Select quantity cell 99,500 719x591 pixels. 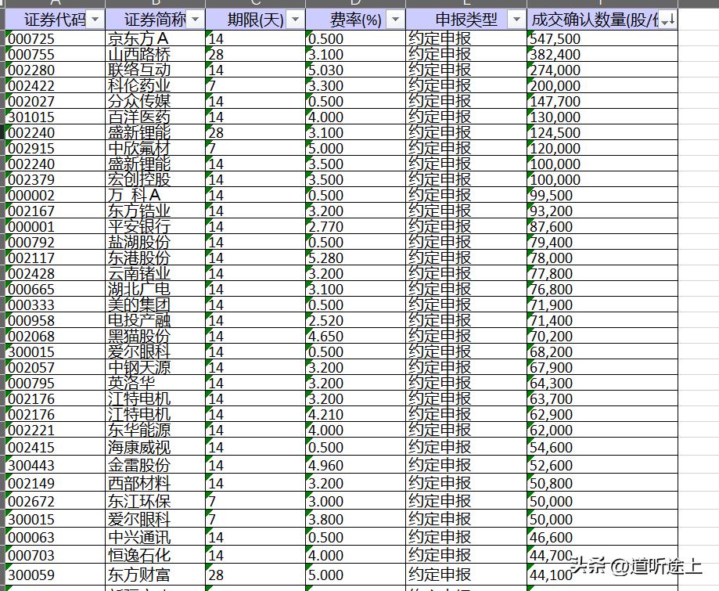click(602, 195)
